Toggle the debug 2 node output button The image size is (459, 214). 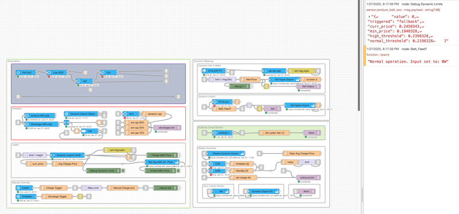point(252,86)
